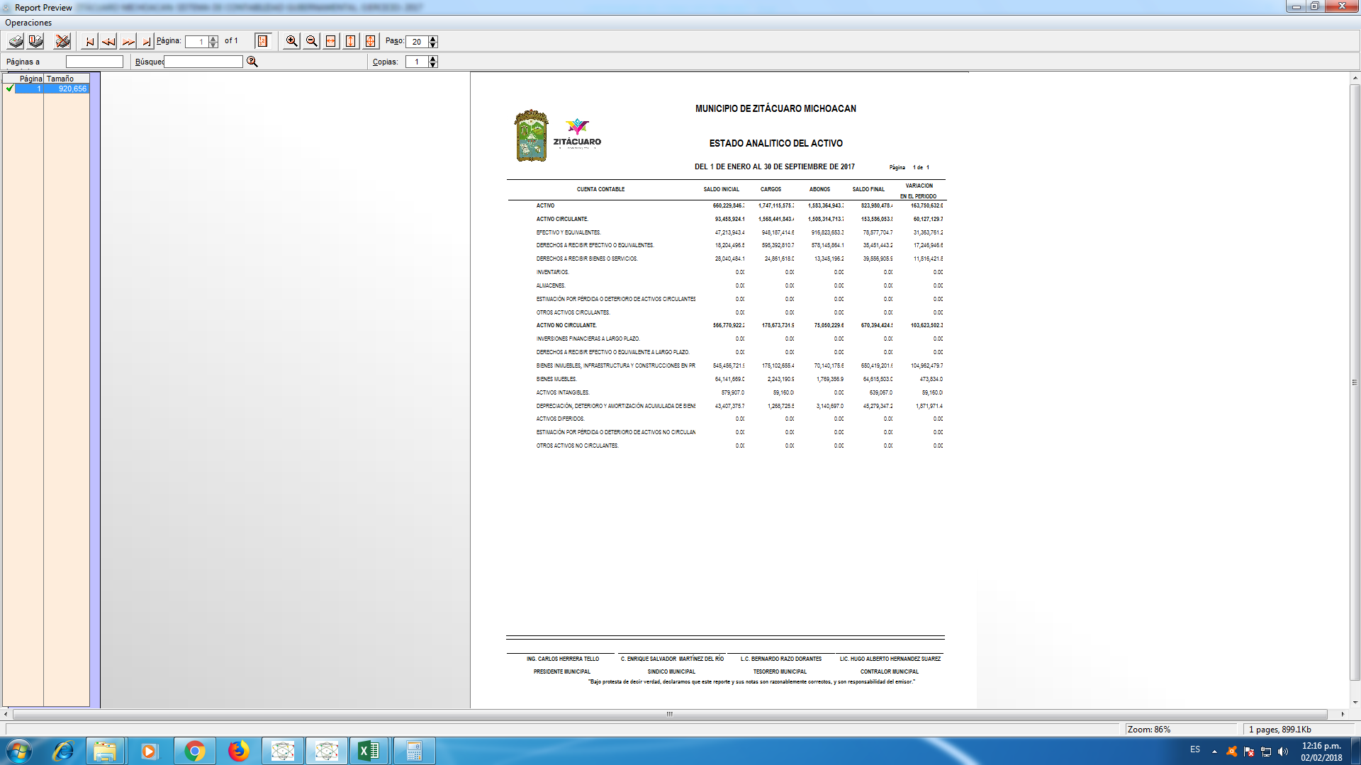
Task: Decrease the Copias count
Action: [433, 65]
